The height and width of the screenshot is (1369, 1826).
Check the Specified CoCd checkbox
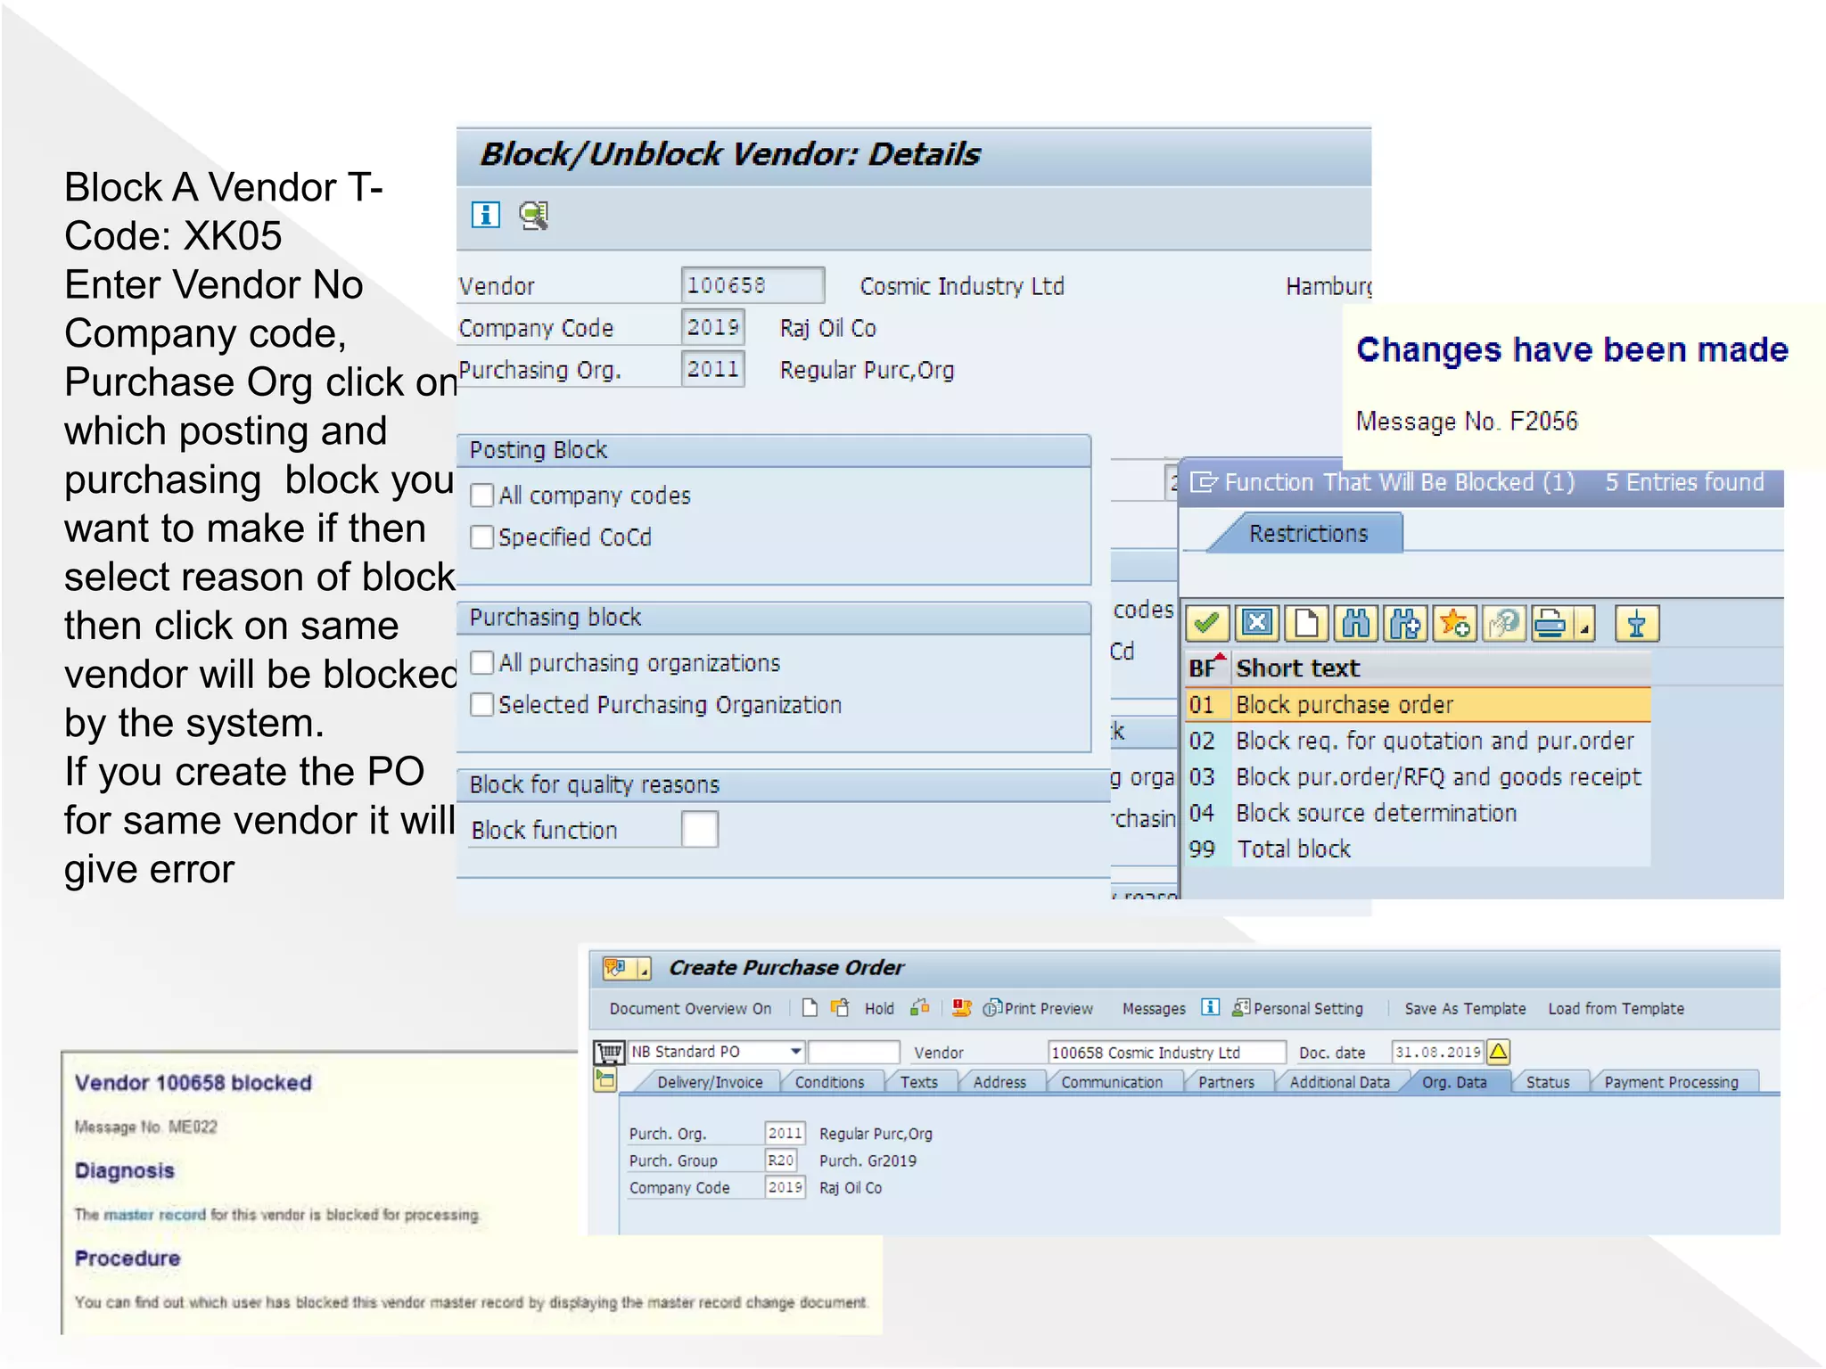coord(481,537)
